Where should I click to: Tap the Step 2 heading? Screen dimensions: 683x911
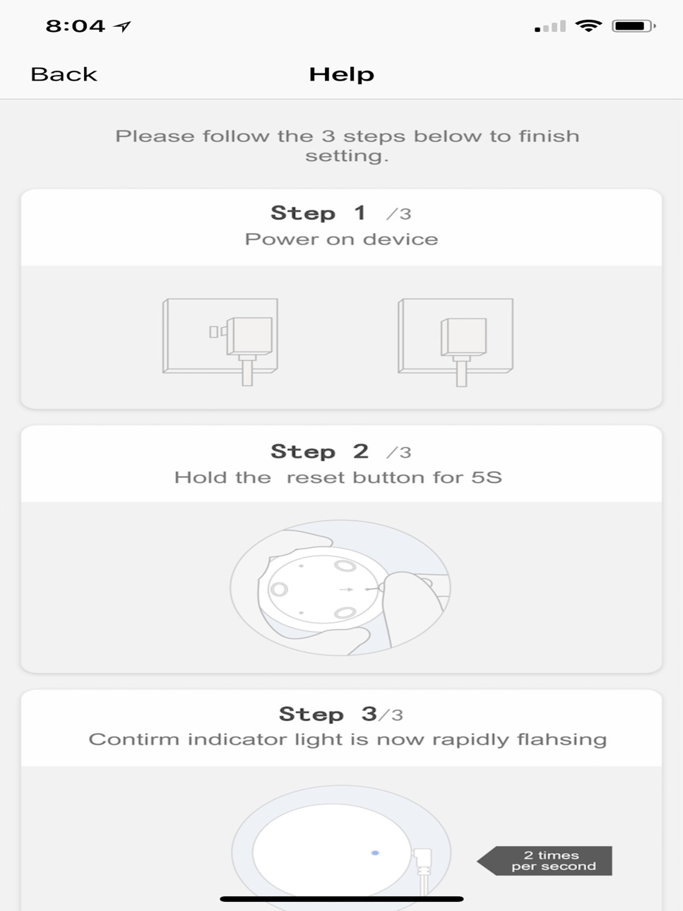point(341,451)
